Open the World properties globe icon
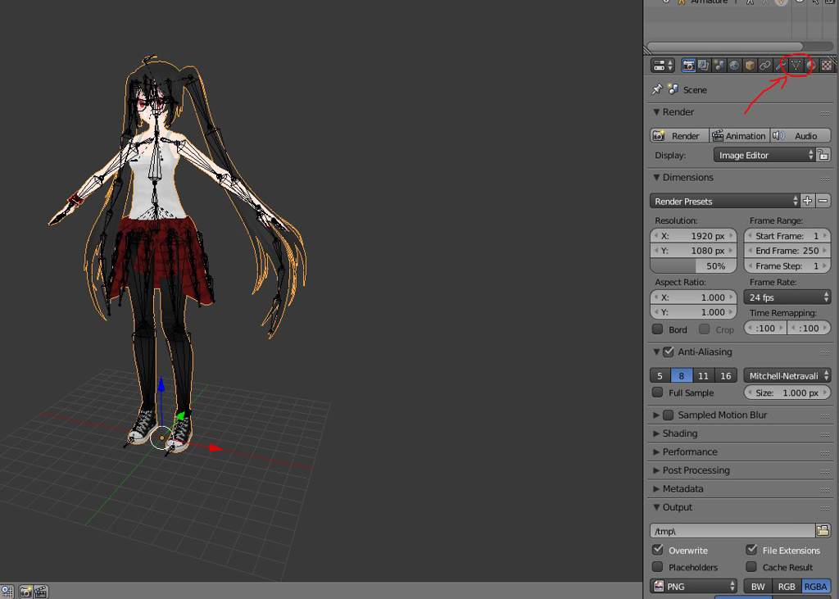 click(x=734, y=65)
